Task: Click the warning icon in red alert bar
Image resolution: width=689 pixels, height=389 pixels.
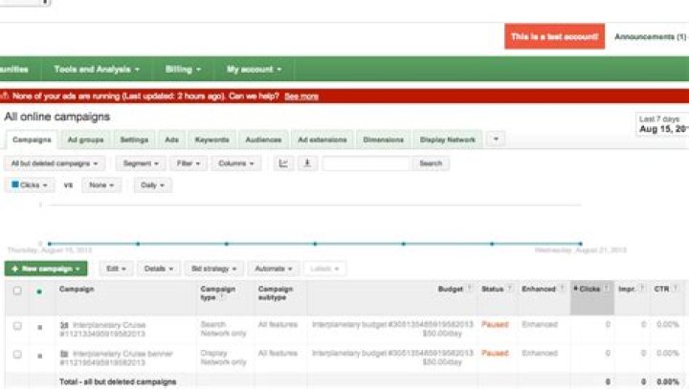Action: pyautogui.click(x=5, y=96)
